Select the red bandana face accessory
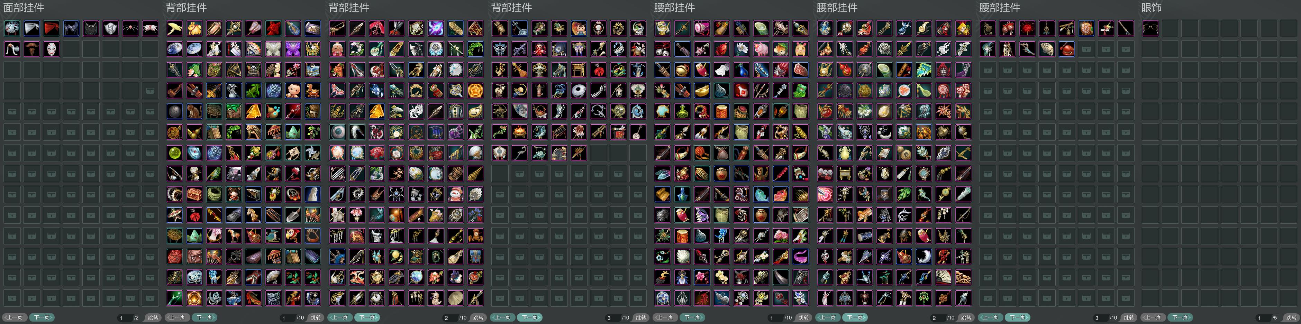 tap(52, 28)
